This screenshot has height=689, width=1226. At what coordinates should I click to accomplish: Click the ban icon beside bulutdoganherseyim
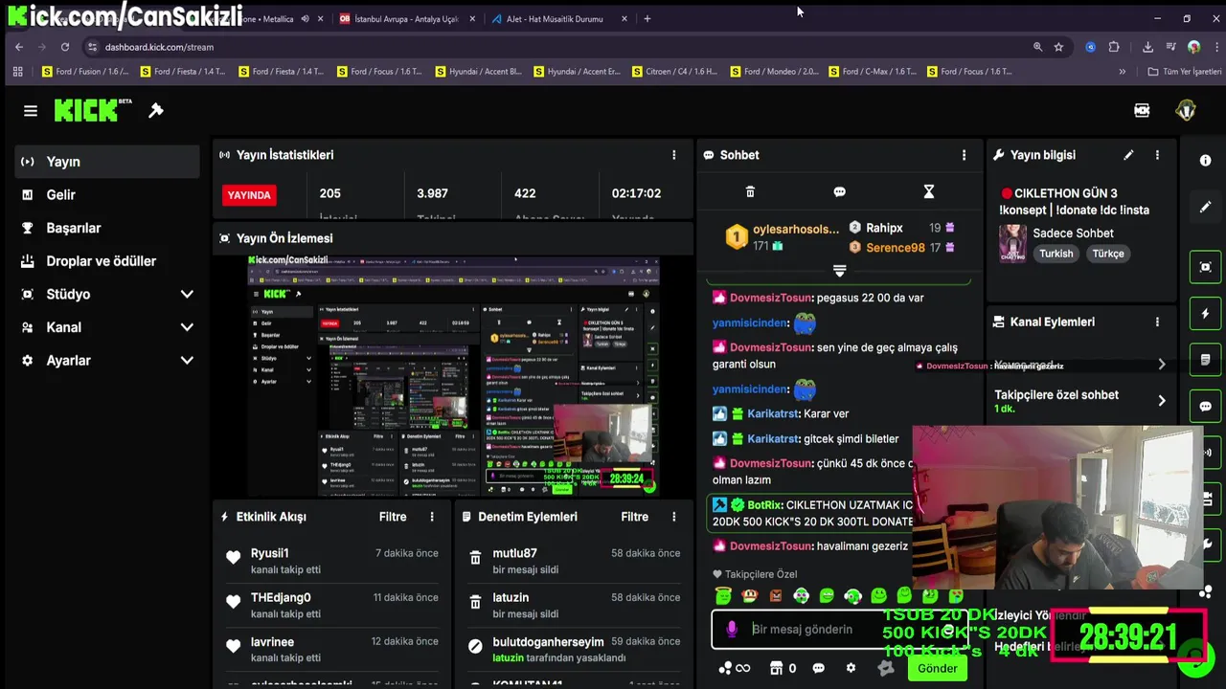pos(475,647)
